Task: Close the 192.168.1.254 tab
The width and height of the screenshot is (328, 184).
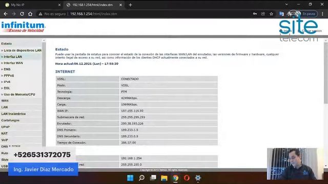Action: coord(120,5)
